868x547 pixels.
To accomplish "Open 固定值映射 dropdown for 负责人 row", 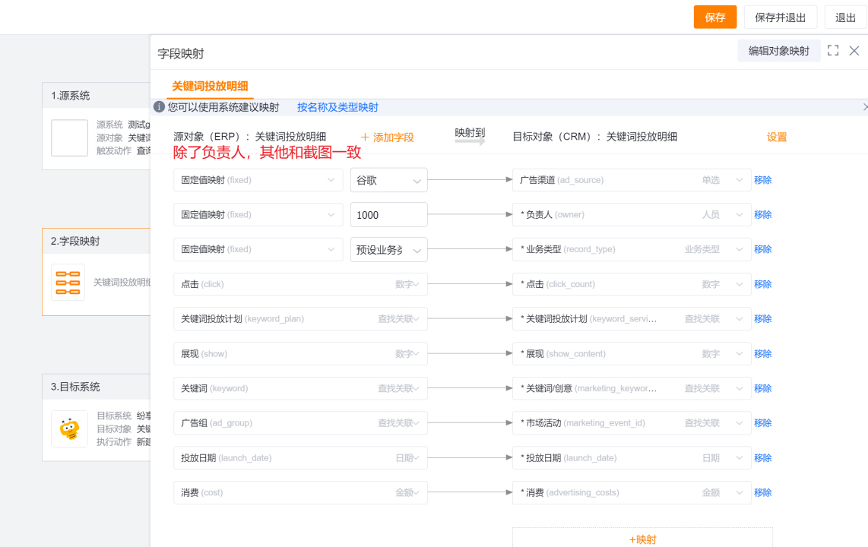I will click(x=258, y=214).
